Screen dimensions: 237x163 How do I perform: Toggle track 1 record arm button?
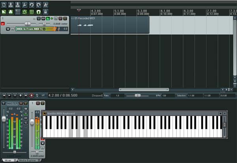point(3,24)
